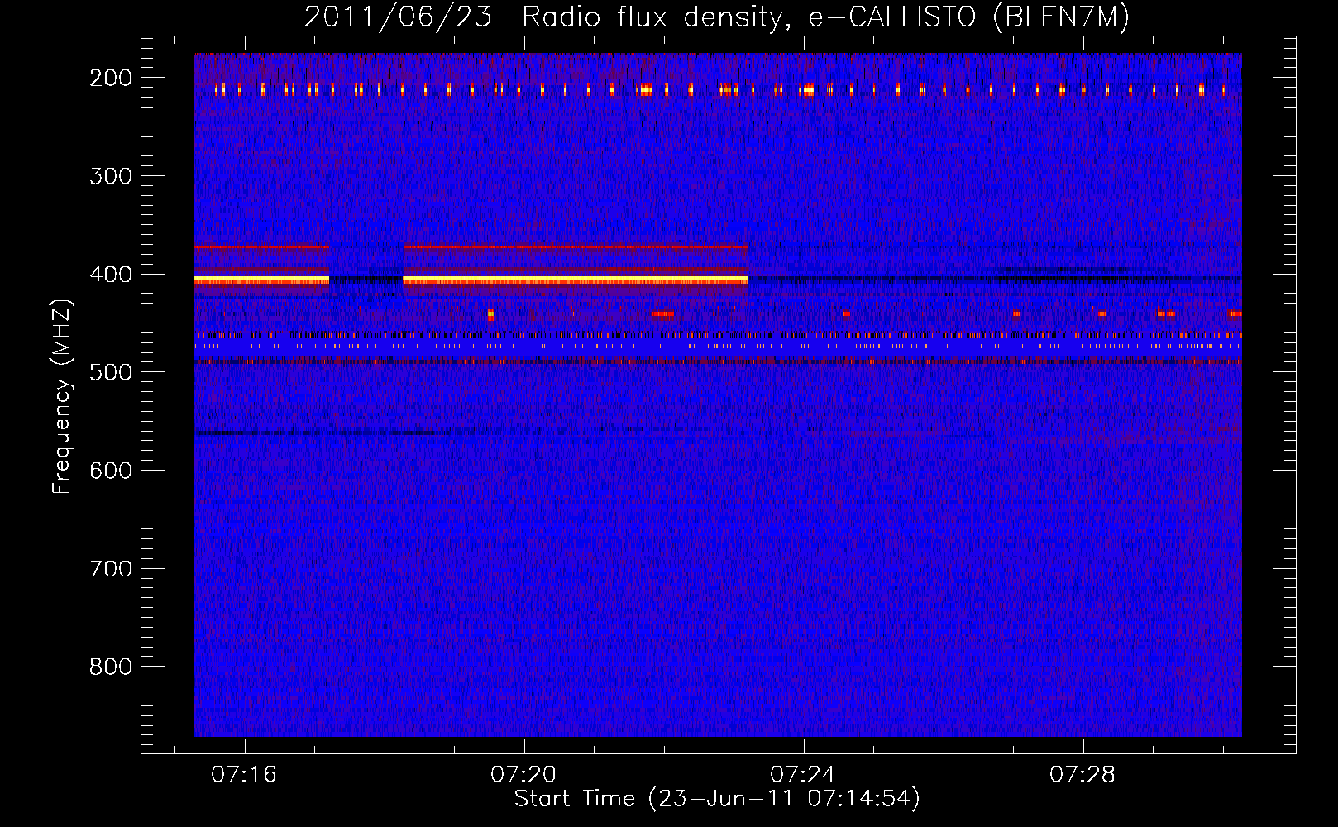Click the bright yellow emission band near 400 MHz

(x=575, y=280)
